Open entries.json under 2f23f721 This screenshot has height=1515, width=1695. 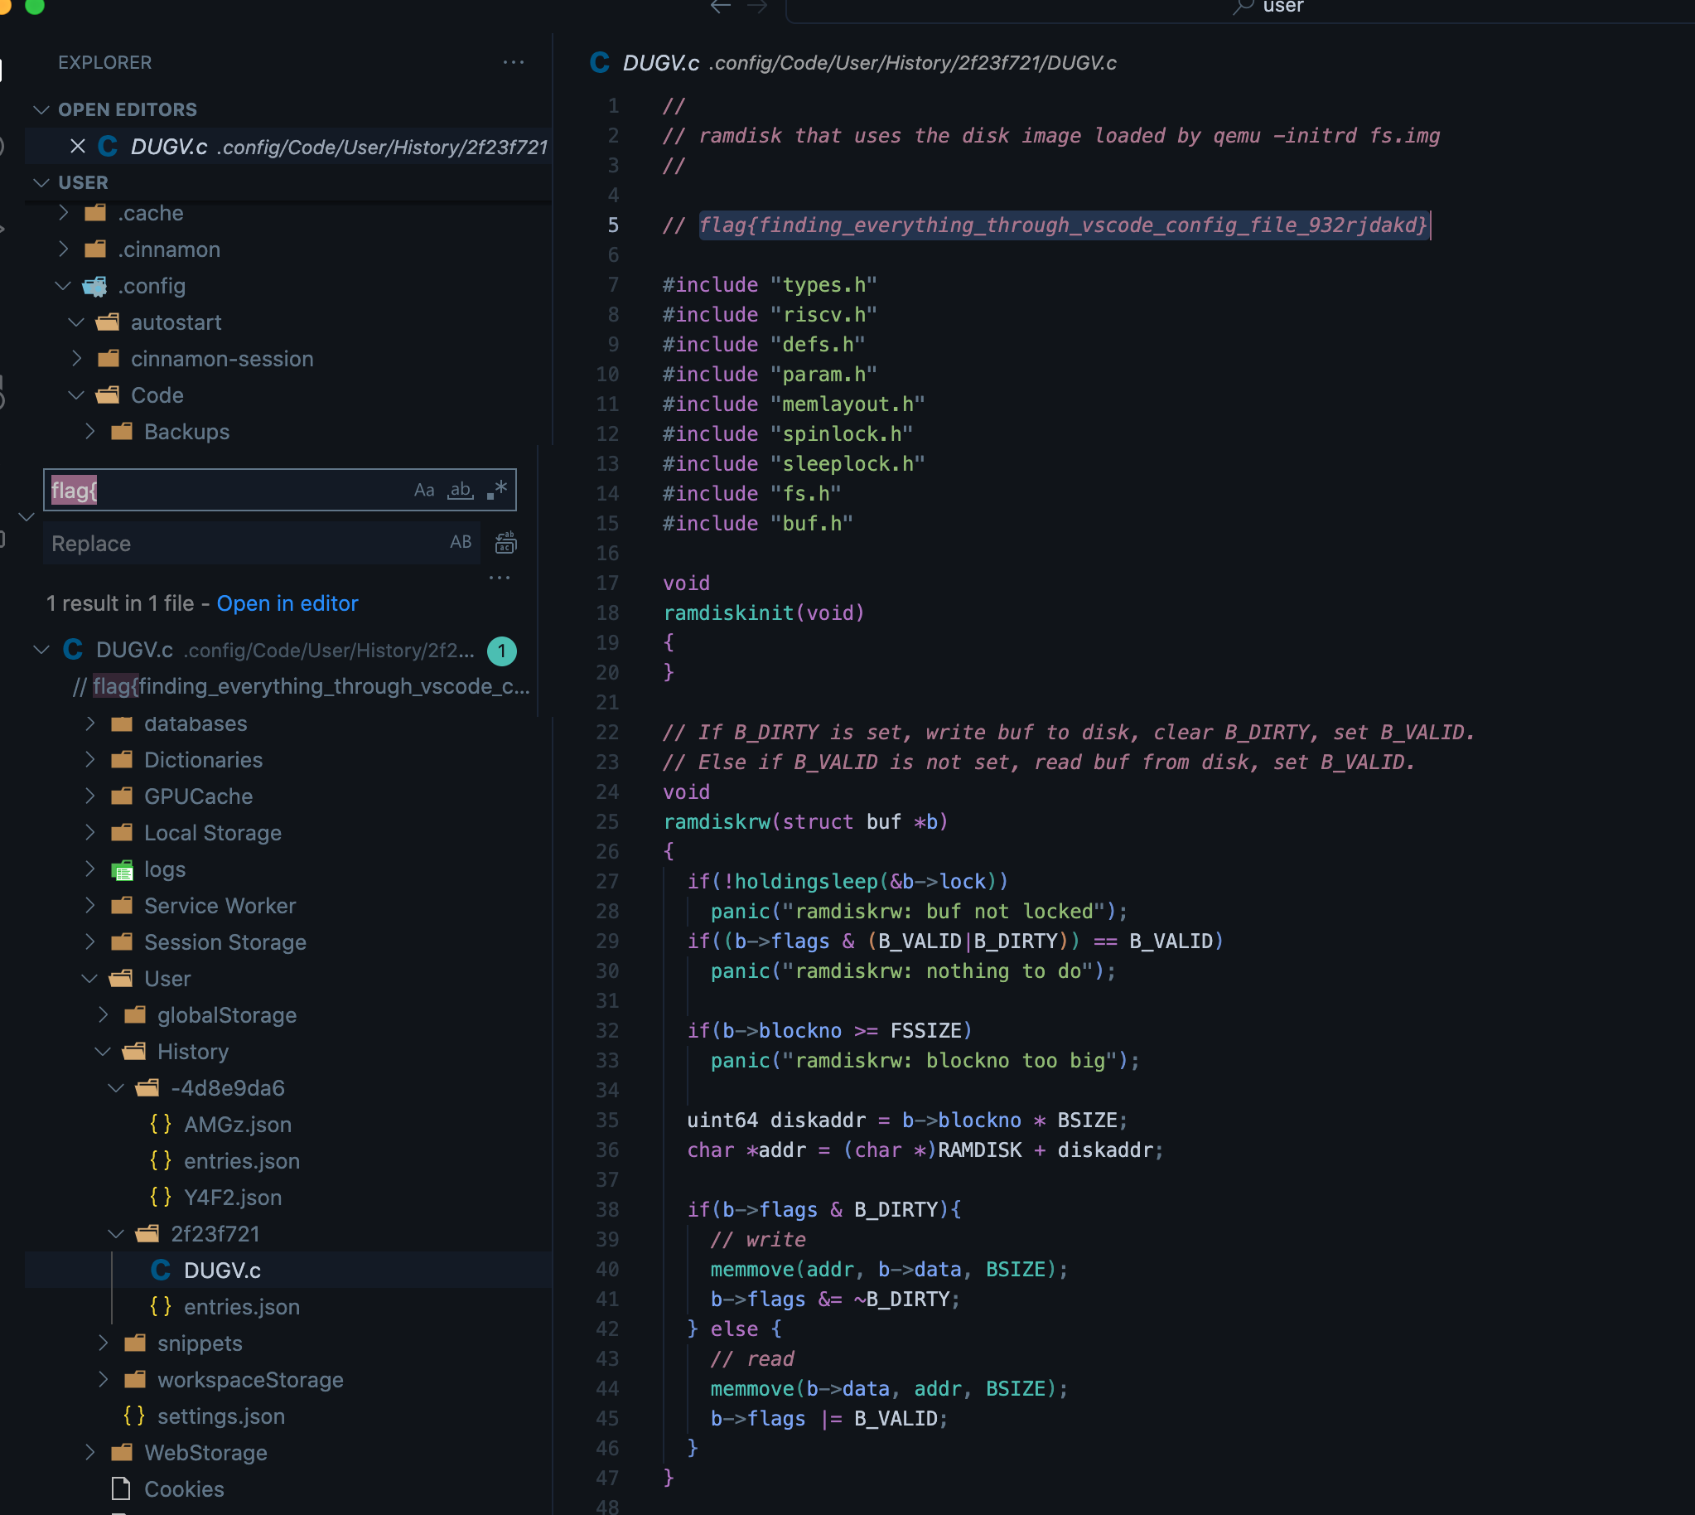point(241,1307)
